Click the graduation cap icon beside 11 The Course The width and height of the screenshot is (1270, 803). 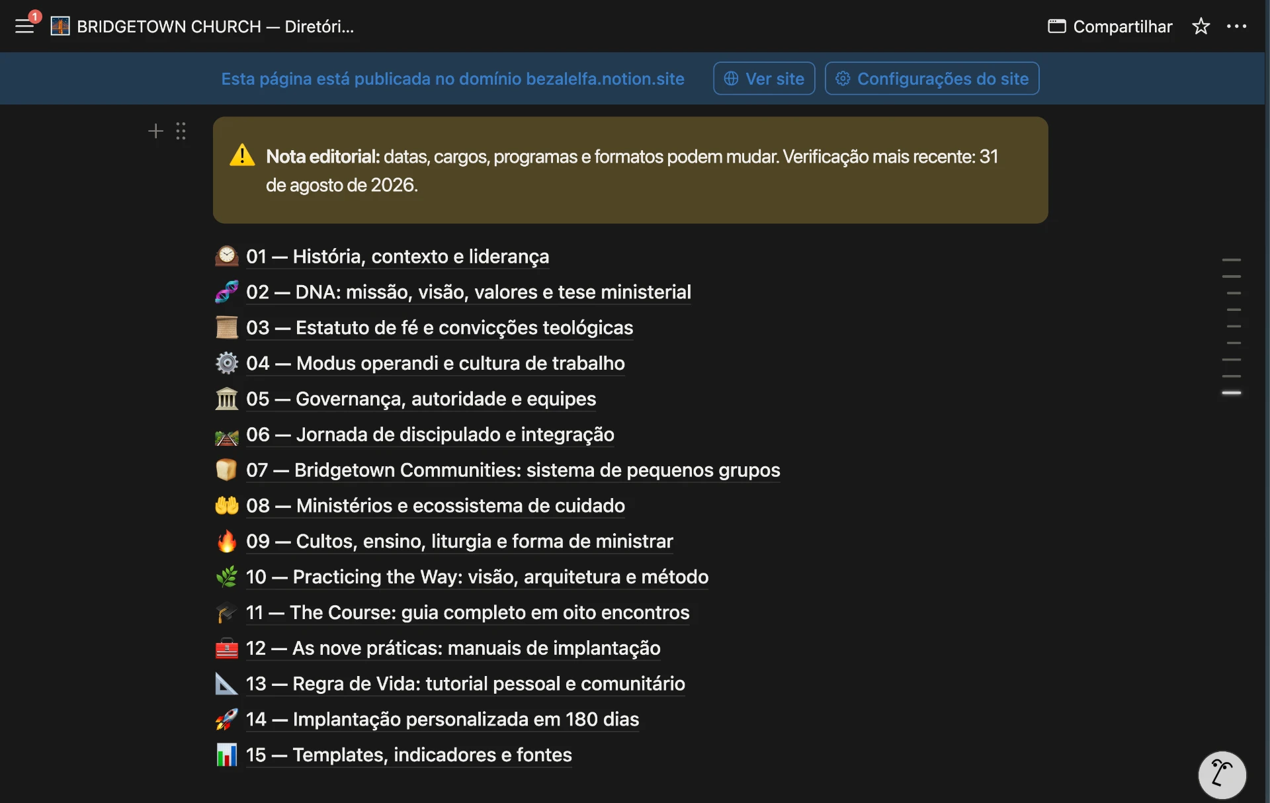pos(226,613)
